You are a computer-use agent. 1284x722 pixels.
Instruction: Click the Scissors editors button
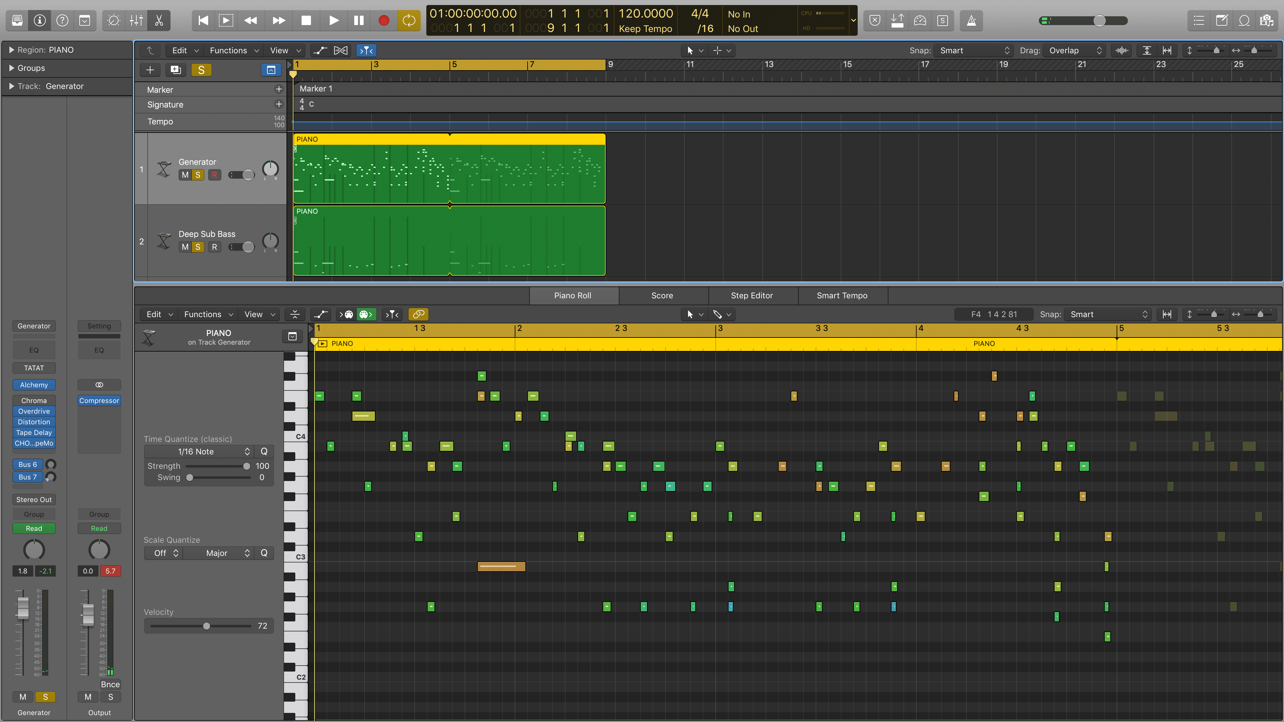[159, 20]
